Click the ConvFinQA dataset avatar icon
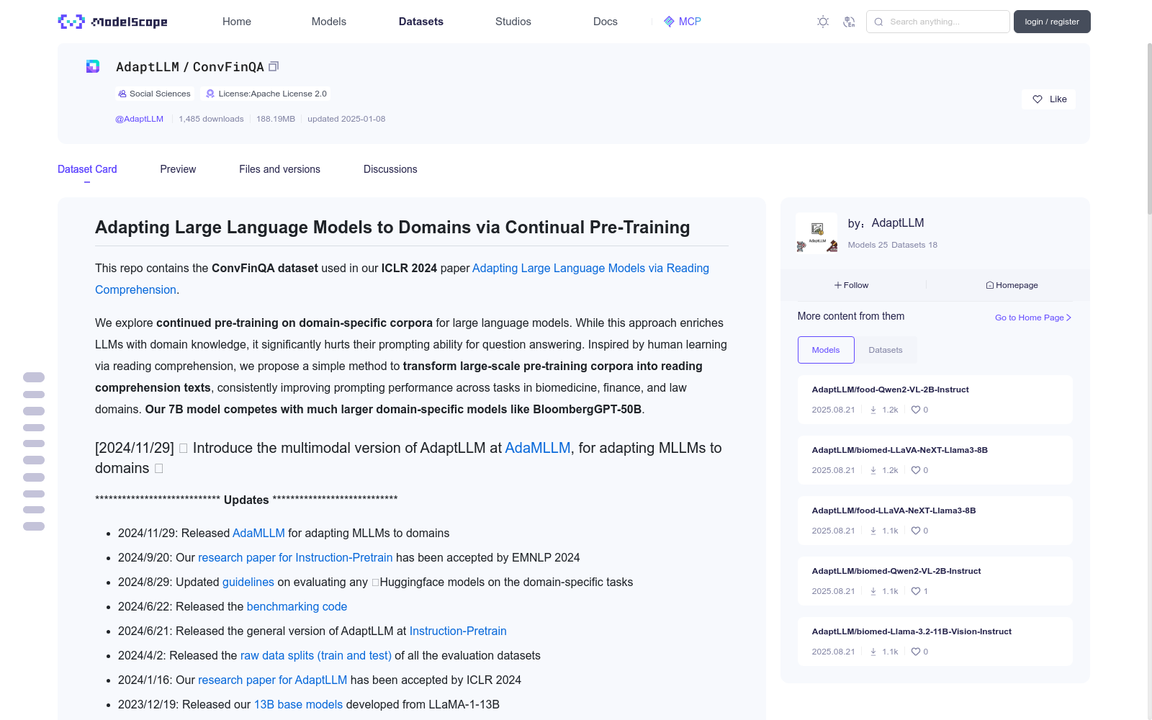 (93, 66)
